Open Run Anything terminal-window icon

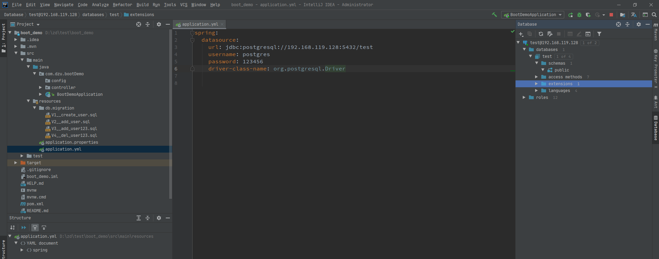pyautogui.click(x=645, y=15)
